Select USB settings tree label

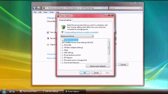(x=69, y=52)
